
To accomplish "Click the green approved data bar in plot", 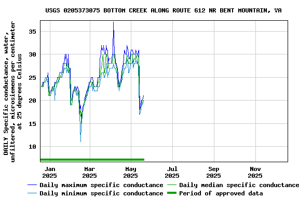I will point(92,160).
